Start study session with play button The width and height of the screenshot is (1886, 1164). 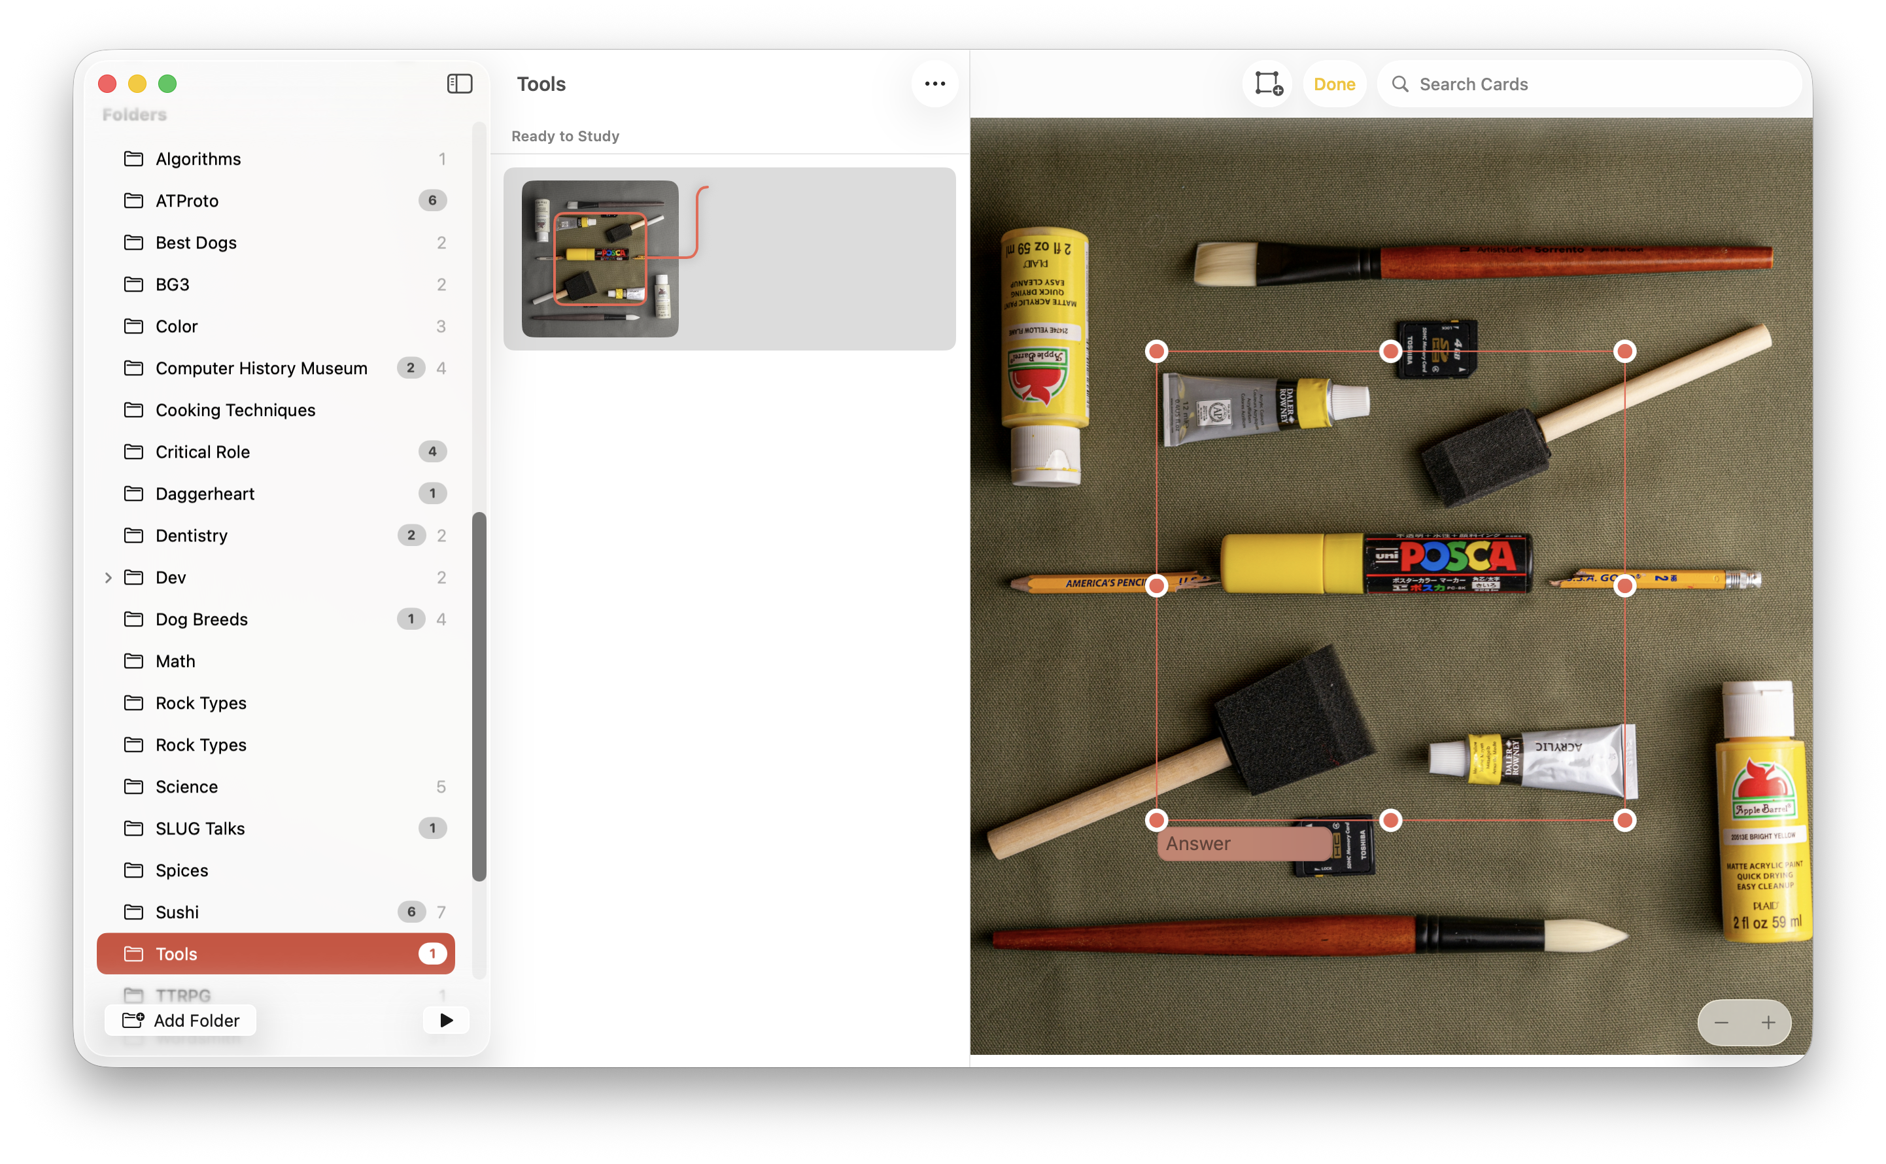pos(447,1020)
